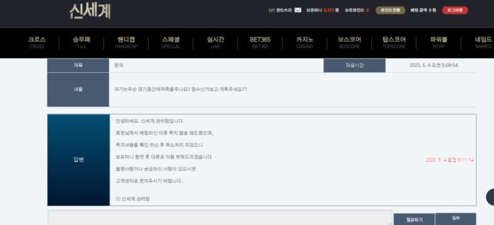Click the 신세계 site logo
The image size is (494, 225).
(90, 11)
